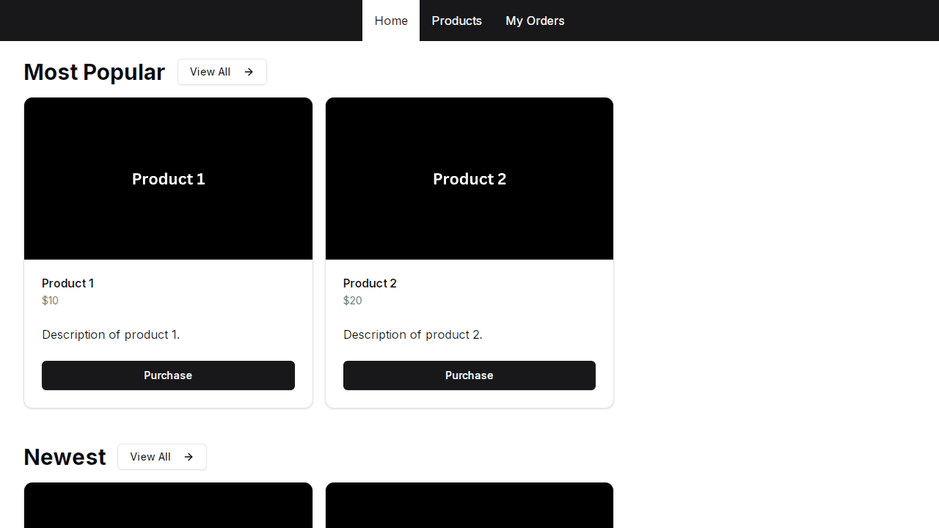Click the Product 2 card title
939x528 pixels.
370,283
